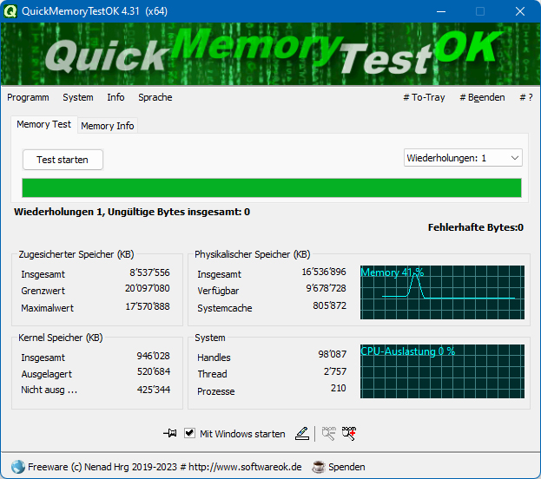
Task: Click the # ? help menu item
Action: click(526, 97)
